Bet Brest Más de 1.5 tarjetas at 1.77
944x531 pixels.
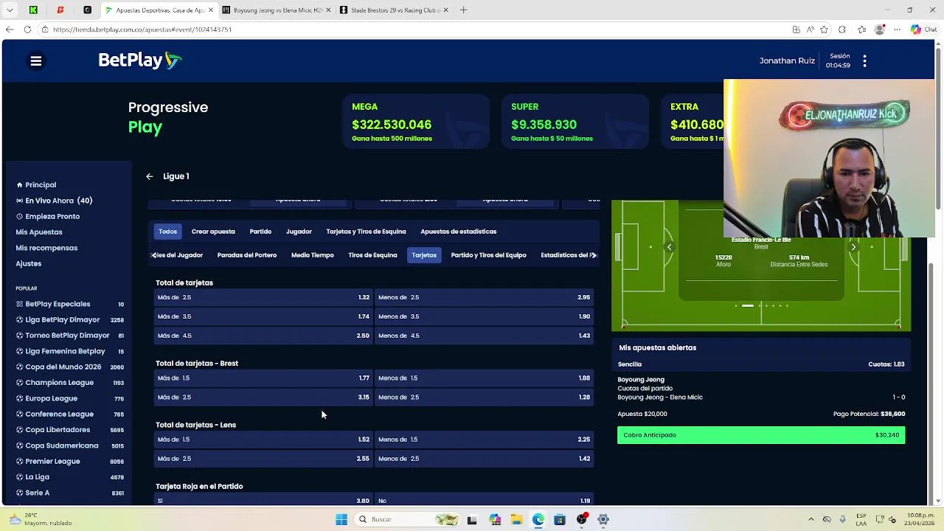pos(263,378)
